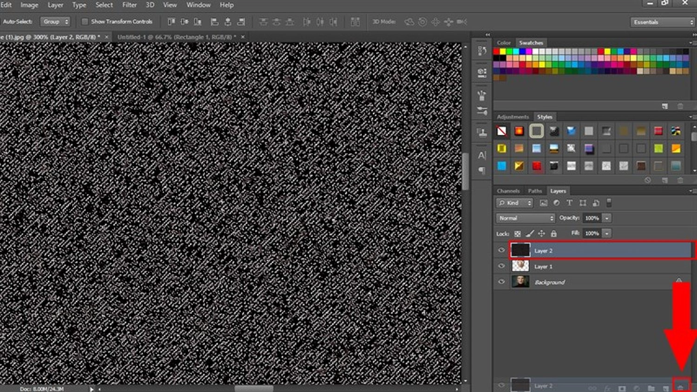Click the Opacity 100% value field

click(592, 218)
